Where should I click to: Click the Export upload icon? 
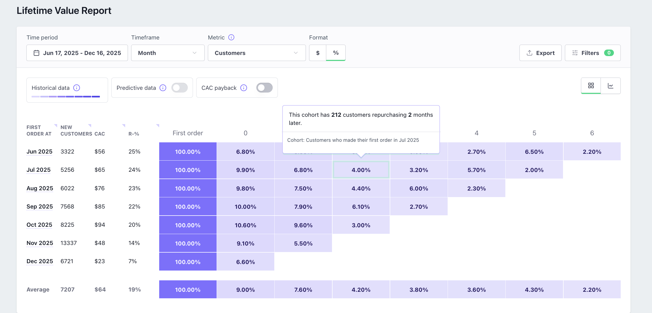click(529, 53)
